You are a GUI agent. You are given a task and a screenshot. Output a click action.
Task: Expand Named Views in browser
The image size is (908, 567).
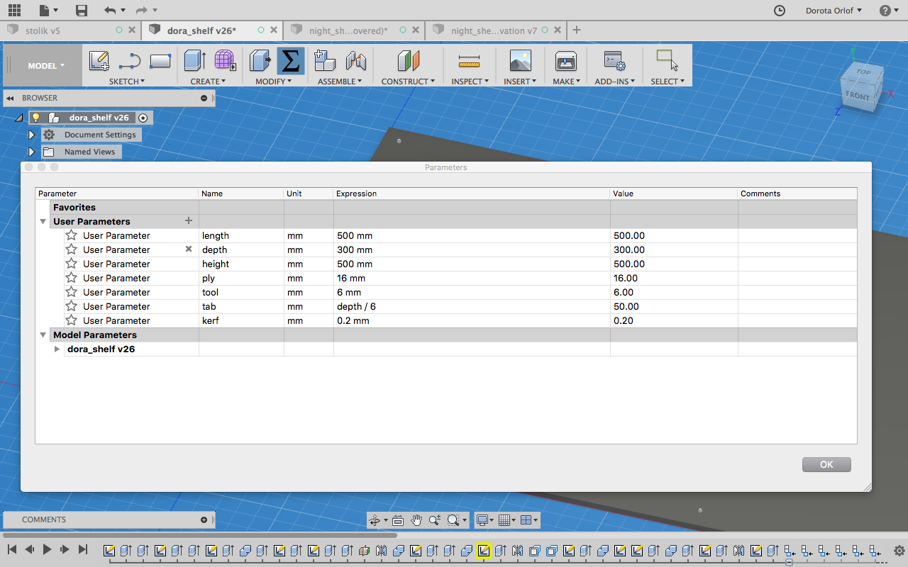[31, 152]
